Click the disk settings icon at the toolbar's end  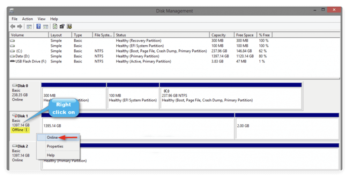[x=69, y=26]
